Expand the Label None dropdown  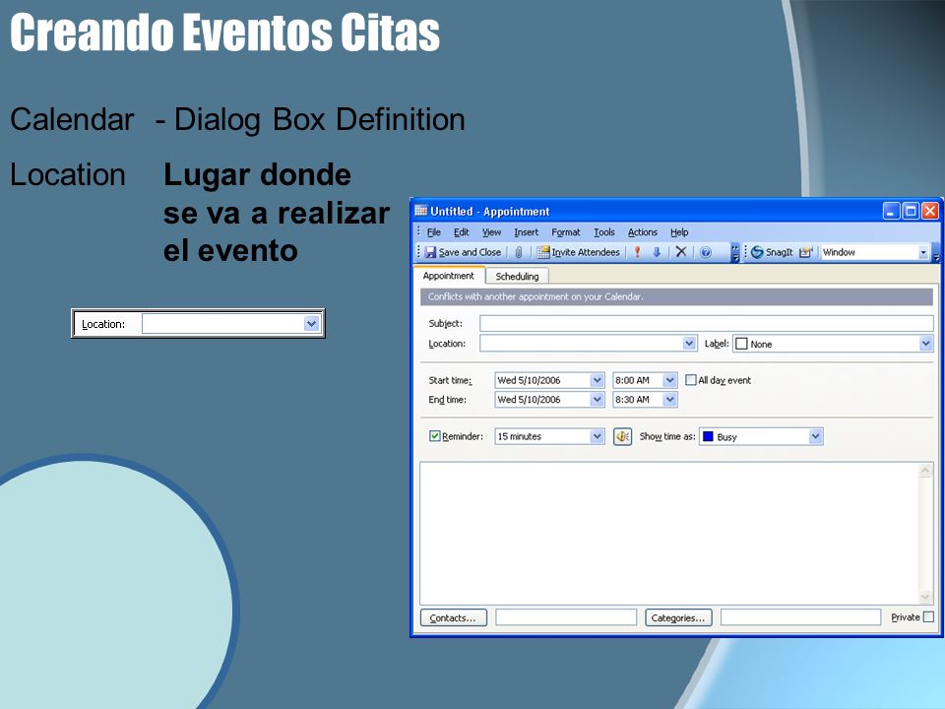click(x=925, y=344)
